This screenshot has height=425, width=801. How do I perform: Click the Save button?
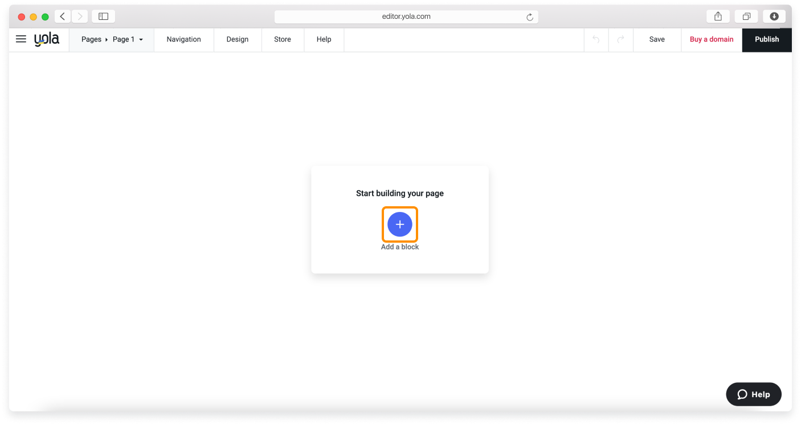(x=657, y=39)
